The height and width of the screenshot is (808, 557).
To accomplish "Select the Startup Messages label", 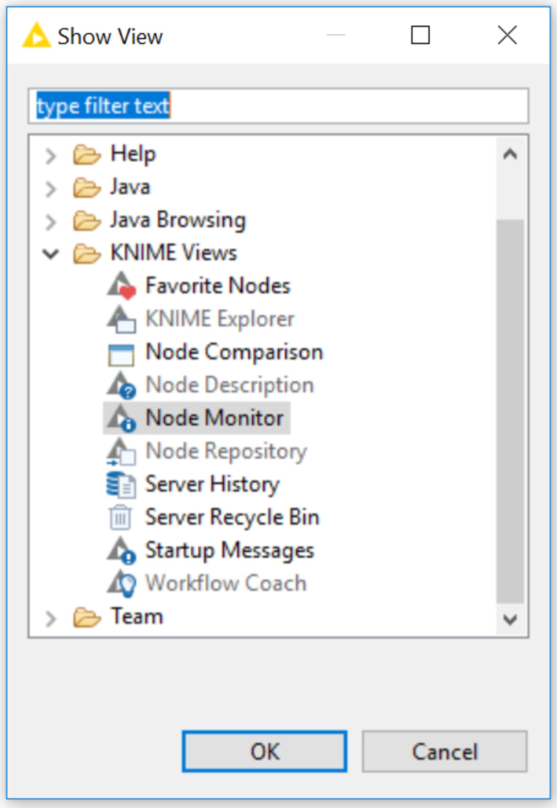I will 230,551.
